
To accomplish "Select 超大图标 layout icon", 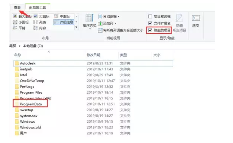I will point(15,16).
